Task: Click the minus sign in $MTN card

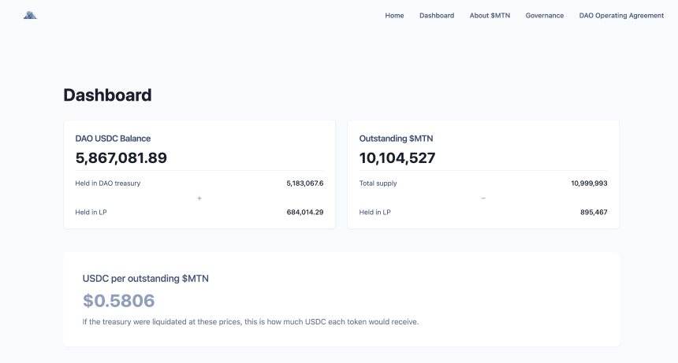Action: pos(483,198)
